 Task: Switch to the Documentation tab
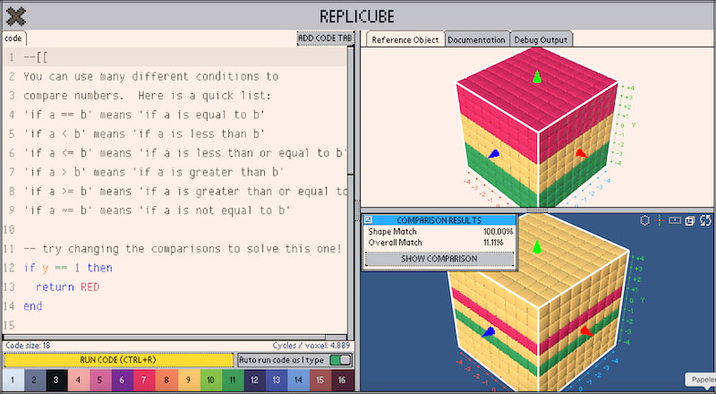click(x=476, y=39)
